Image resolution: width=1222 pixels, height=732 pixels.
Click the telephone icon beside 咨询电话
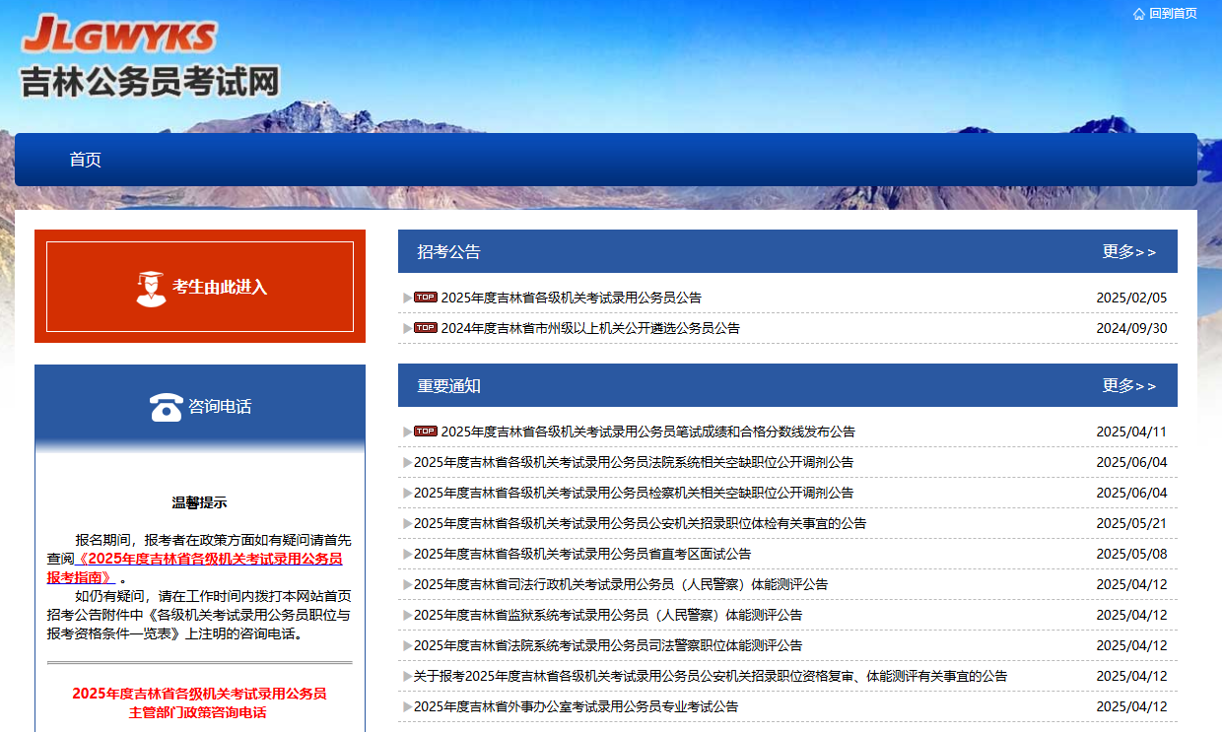tap(166, 407)
